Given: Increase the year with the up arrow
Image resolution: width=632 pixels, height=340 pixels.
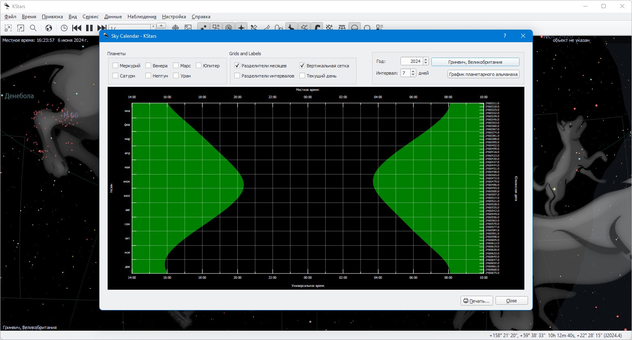Looking at the screenshot, I should (x=426, y=59).
